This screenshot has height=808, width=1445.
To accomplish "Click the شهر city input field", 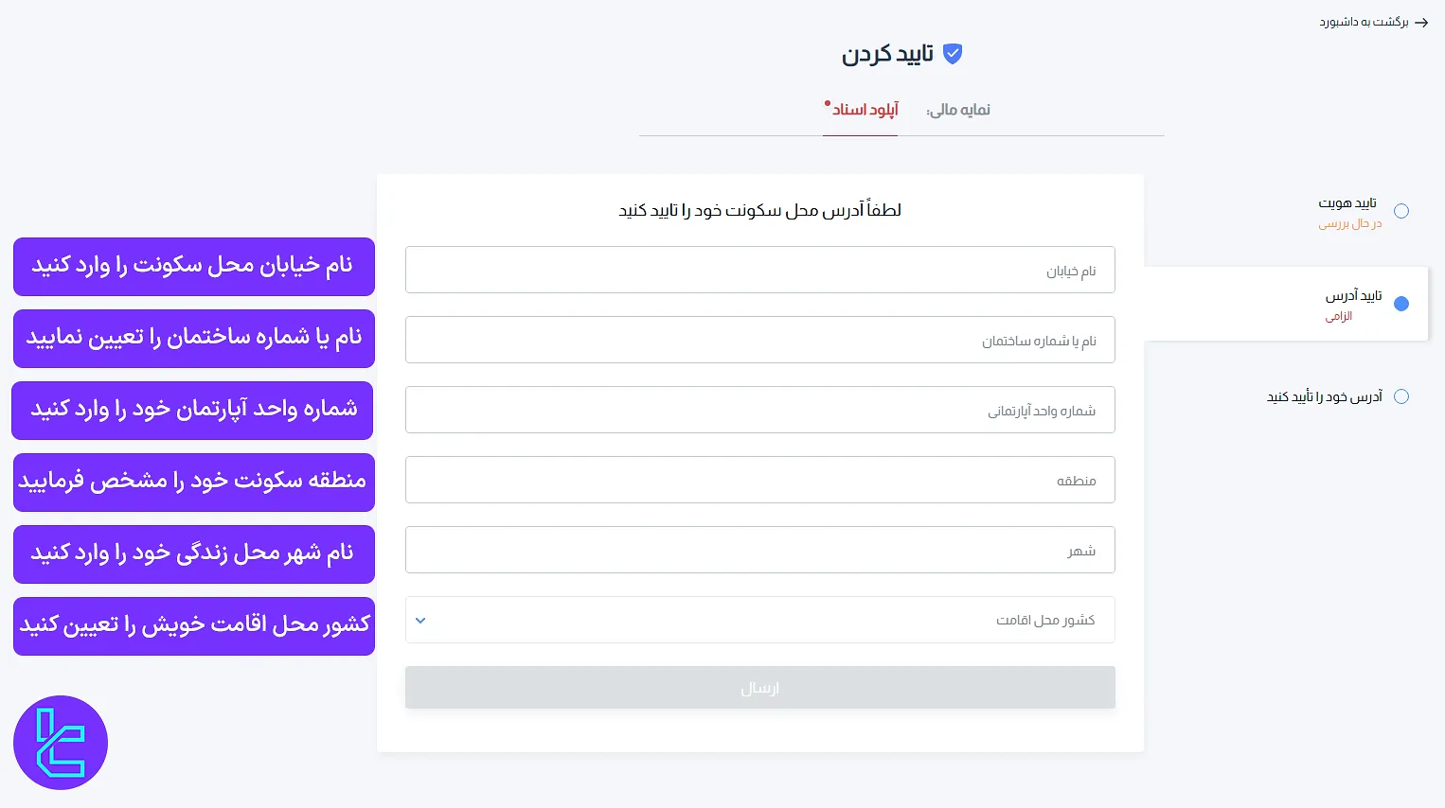I will 759,550.
